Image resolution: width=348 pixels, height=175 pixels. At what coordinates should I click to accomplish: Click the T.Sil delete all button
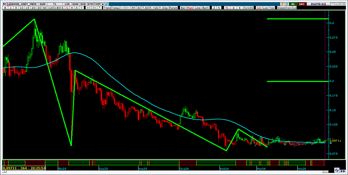tap(146, 8)
